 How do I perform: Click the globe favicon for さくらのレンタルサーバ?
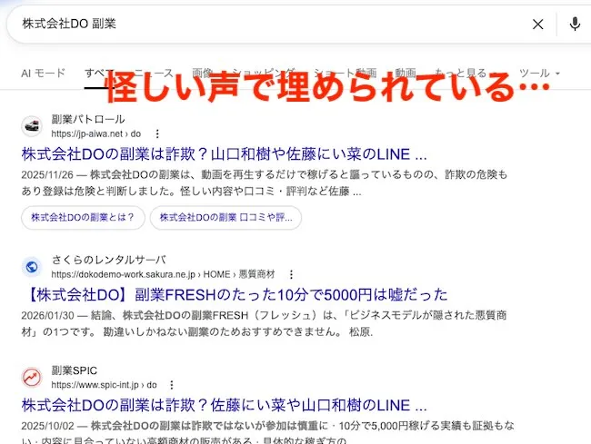tap(32, 267)
